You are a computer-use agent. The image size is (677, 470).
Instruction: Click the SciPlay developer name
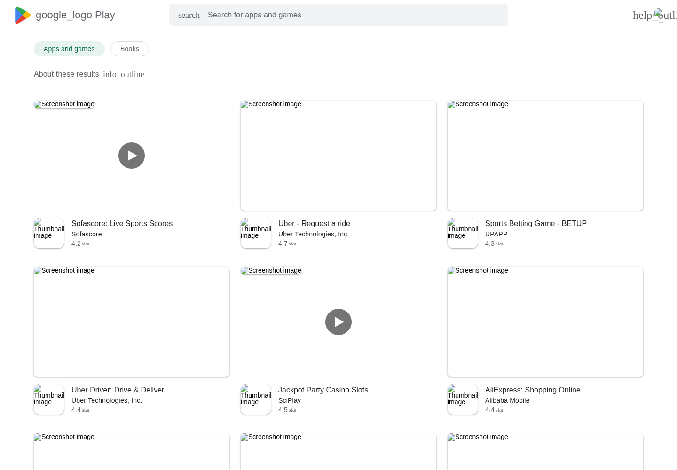click(290, 400)
